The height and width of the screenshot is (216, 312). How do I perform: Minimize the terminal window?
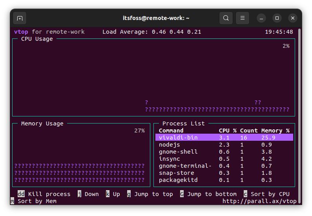pyautogui.click(x=261, y=18)
